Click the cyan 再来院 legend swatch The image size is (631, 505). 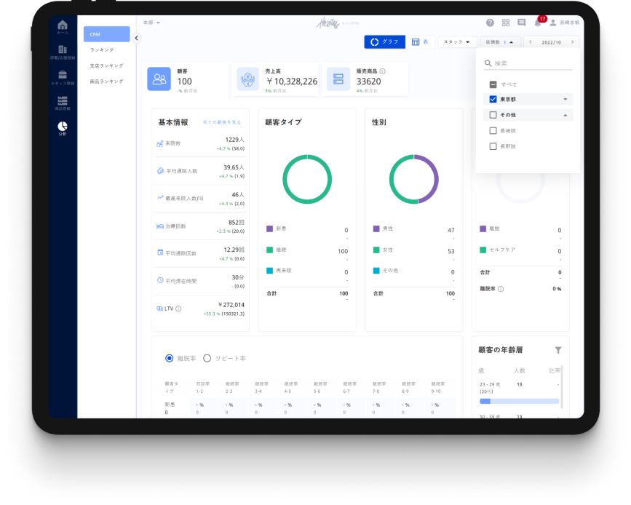point(269,271)
